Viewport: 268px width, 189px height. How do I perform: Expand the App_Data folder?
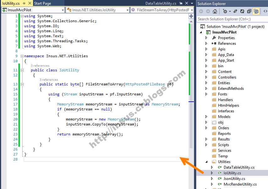click(206, 55)
